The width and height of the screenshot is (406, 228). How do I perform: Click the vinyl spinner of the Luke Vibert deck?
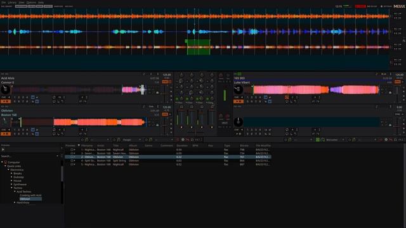(x=239, y=90)
